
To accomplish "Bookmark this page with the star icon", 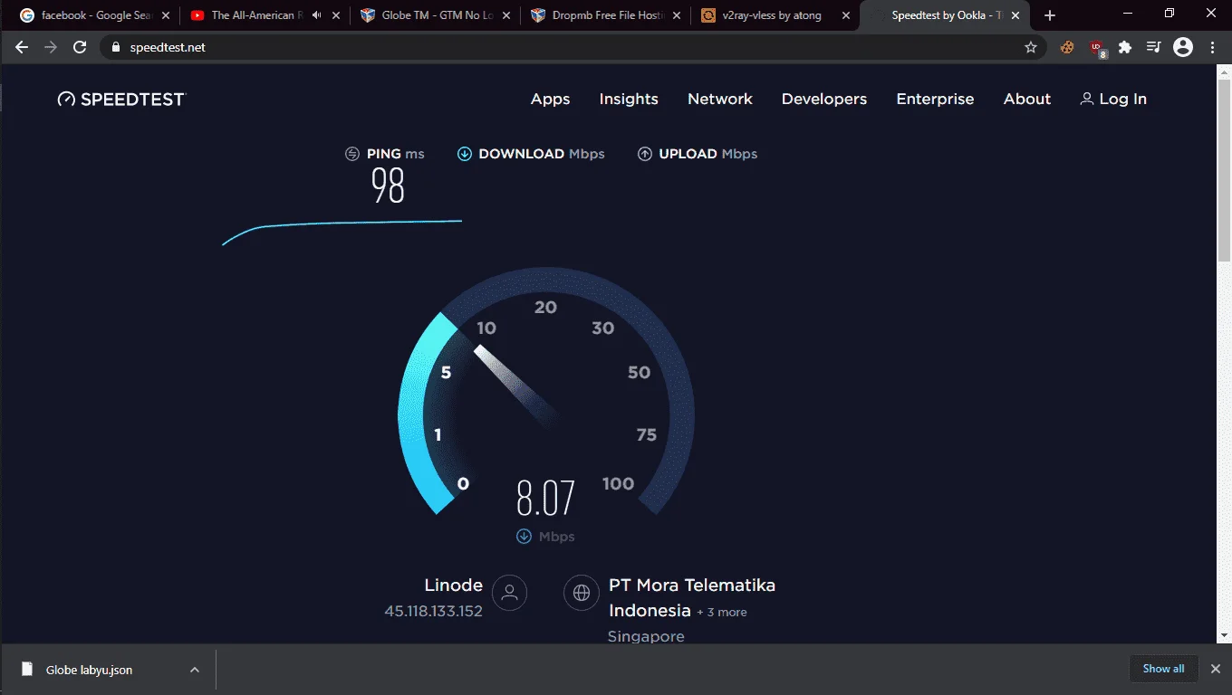I will coord(1031,47).
